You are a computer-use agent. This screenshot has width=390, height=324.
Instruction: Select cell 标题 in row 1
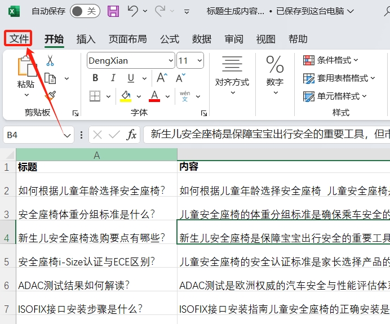(96, 167)
